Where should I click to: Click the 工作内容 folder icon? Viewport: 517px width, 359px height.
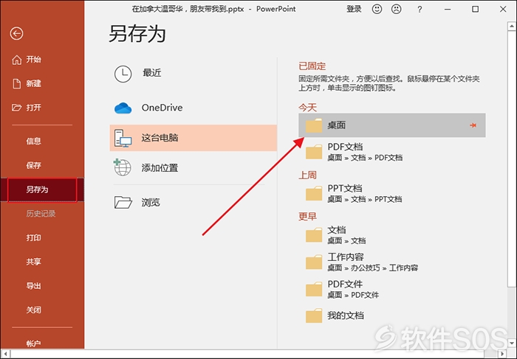pos(314,262)
